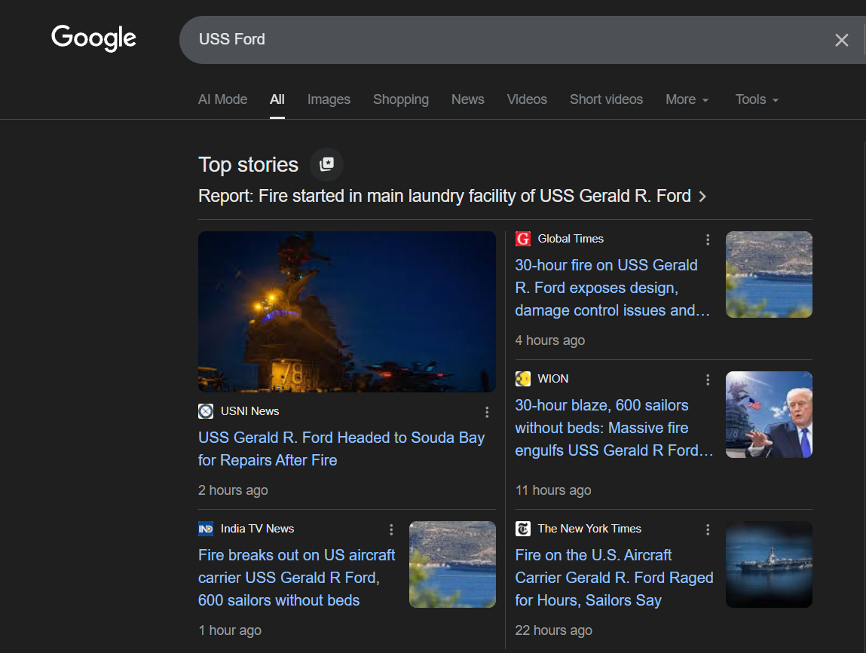Clear the search box with X icon
866x653 pixels.
(x=841, y=40)
